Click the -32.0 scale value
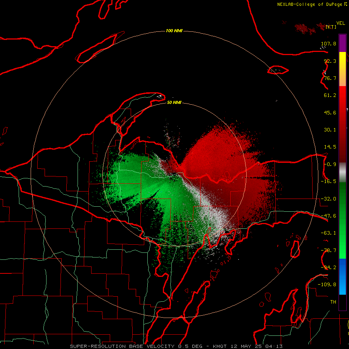Viewport: 349px width, 349px height. coord(328,199)
